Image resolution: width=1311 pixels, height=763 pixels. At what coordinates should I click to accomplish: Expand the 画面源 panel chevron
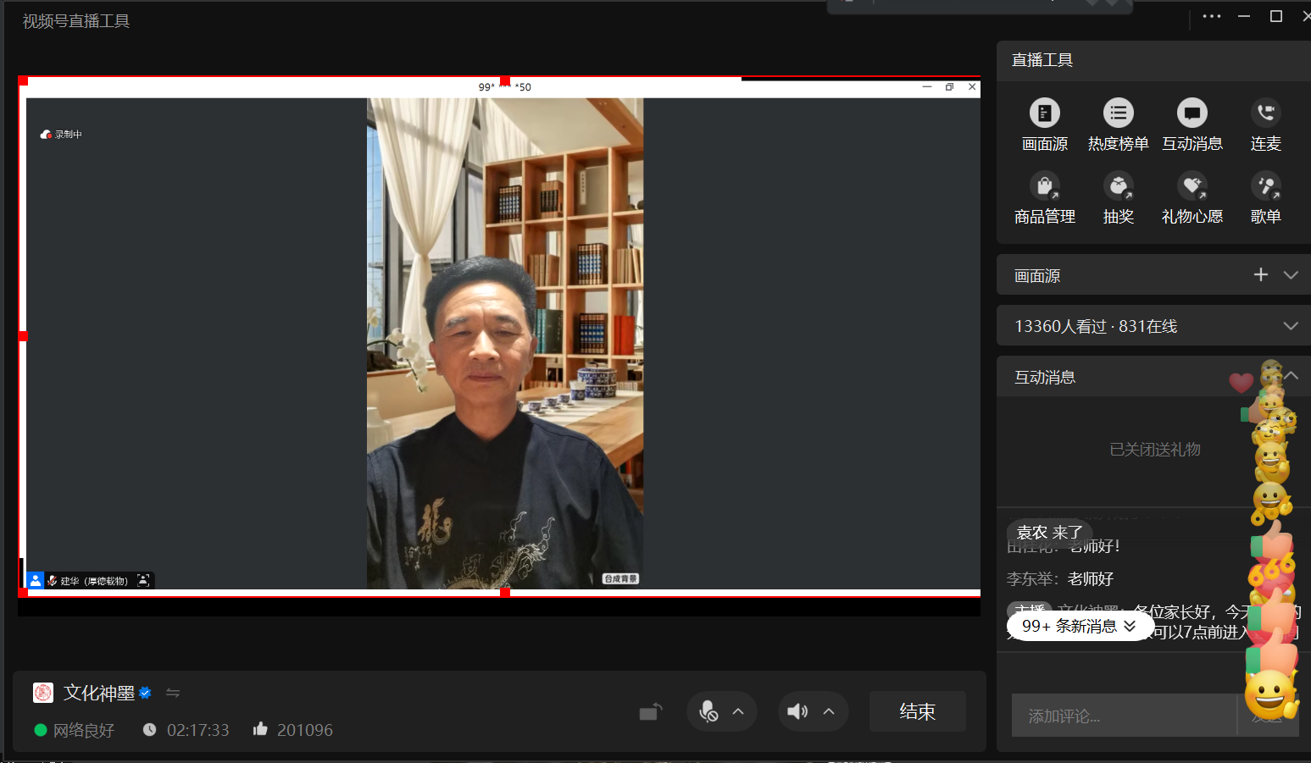1290,275
